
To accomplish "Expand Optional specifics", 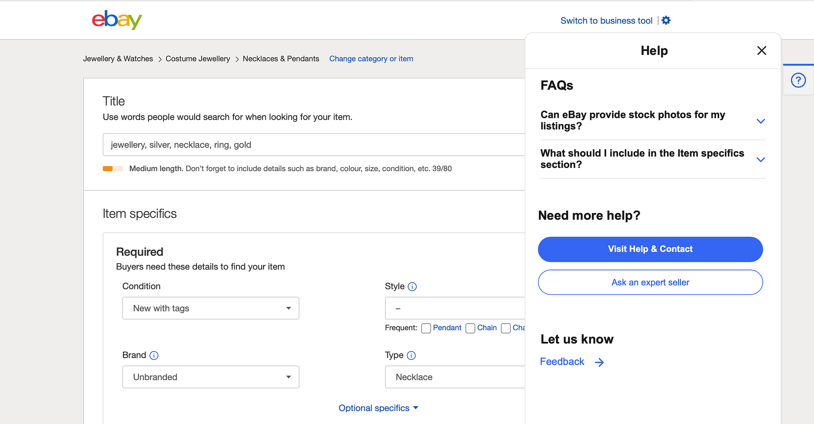I will point(378,408).
